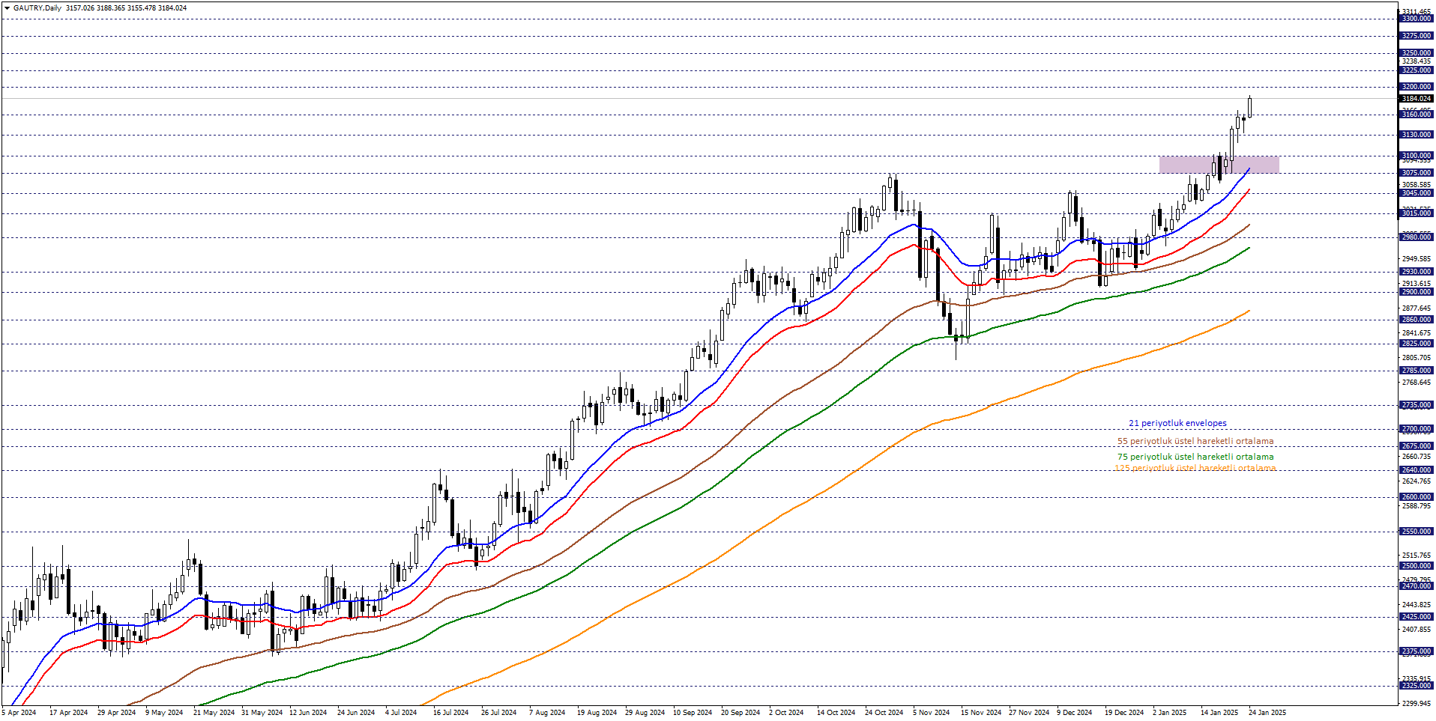
Task: Click the 2675.000 horizontal level label
Action: [1417, 446]
